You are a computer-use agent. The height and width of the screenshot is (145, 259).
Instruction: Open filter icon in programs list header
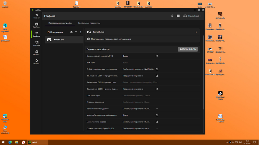pyautogui.click(x=76, y=32)
